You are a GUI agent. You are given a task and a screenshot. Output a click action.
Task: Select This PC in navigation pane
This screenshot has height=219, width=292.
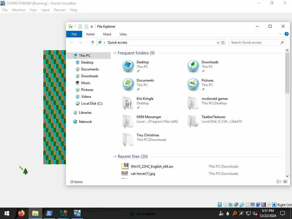[89, 56]
